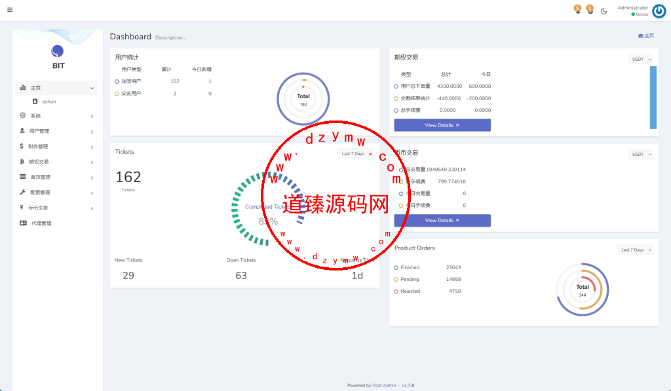The image size is (671, 391).
Task: Click the 首页管理 list icon
Action: (23, 177)
